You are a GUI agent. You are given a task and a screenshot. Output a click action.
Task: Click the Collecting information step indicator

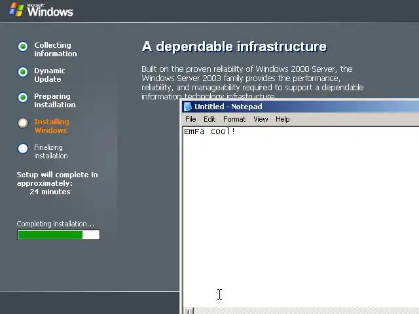23,46
